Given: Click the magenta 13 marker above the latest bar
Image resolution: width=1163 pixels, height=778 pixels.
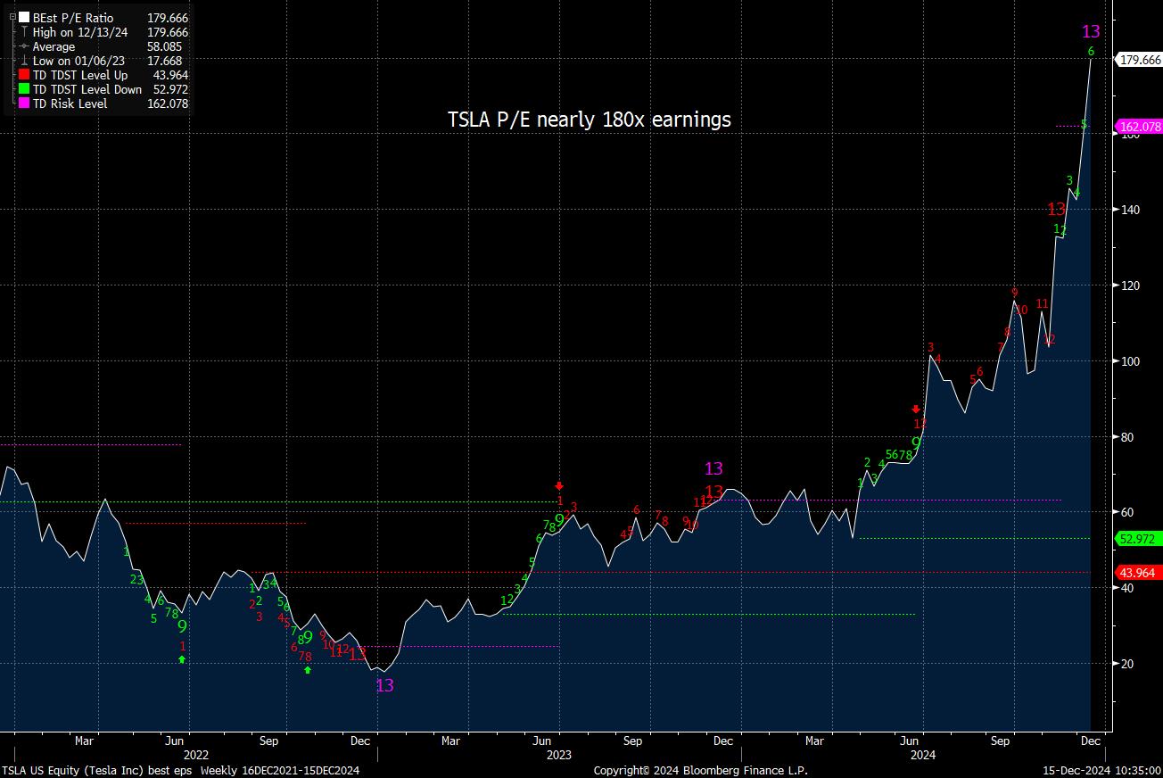Looking at the screenshot, I should pos(1091,32).
